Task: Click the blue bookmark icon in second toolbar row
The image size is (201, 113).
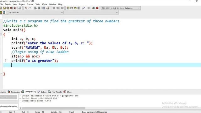Action: pyautogui.click(x=4, y=13)
